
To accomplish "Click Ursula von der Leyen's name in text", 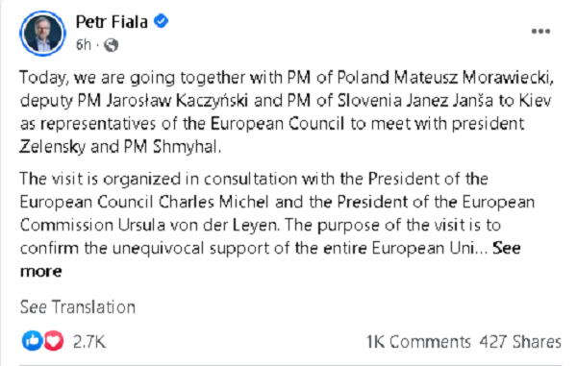I will point(197,225).
